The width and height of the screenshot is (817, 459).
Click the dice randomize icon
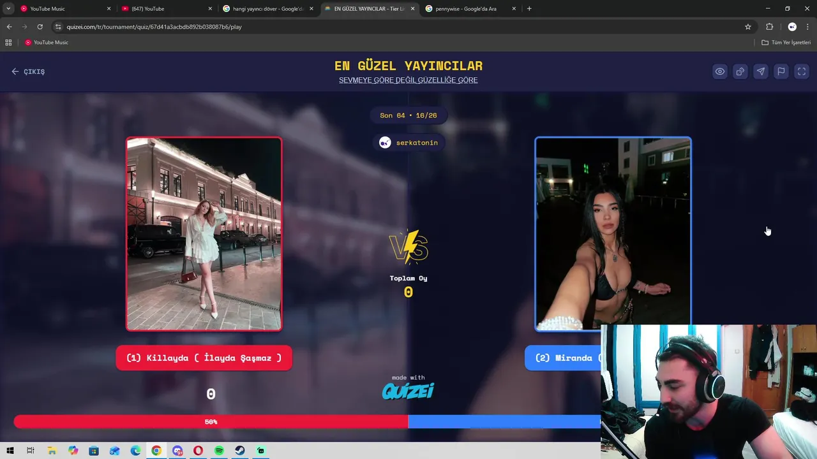740,71
